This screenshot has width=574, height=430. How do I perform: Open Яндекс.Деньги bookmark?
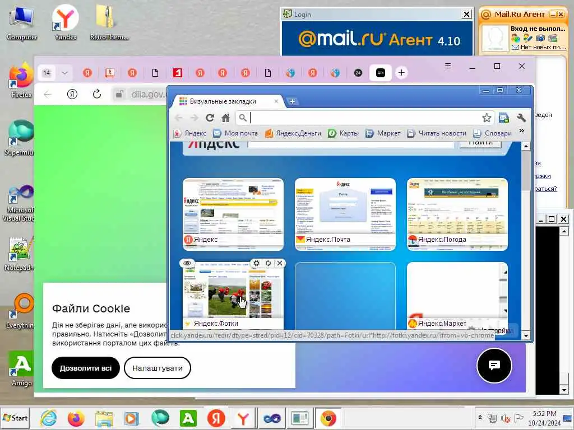(293, 133)
